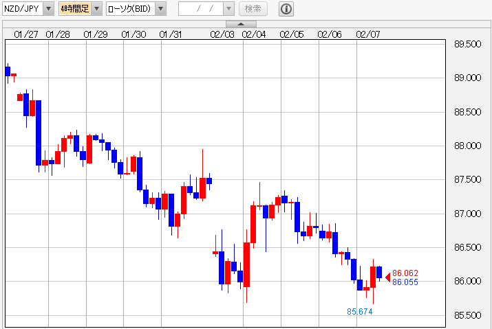Click the red current price arrow marker
492x329 pixels.
tap(387, 277)
